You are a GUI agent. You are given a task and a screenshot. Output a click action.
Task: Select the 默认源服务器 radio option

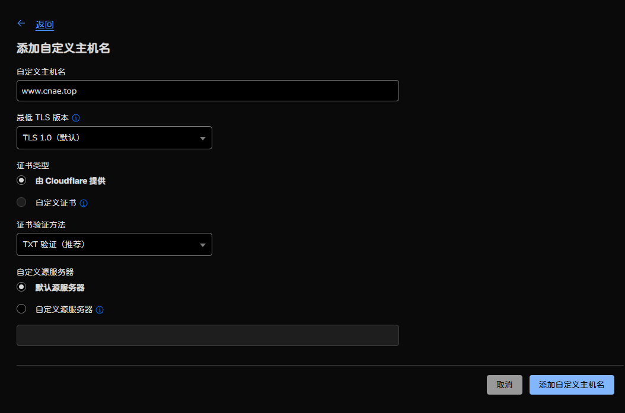coord(22,287)
